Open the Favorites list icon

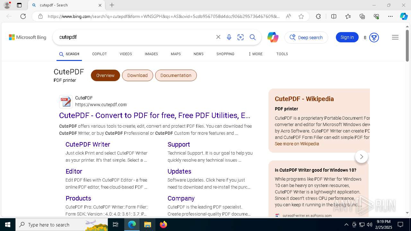pyautogui.click(x=348, y=16)
